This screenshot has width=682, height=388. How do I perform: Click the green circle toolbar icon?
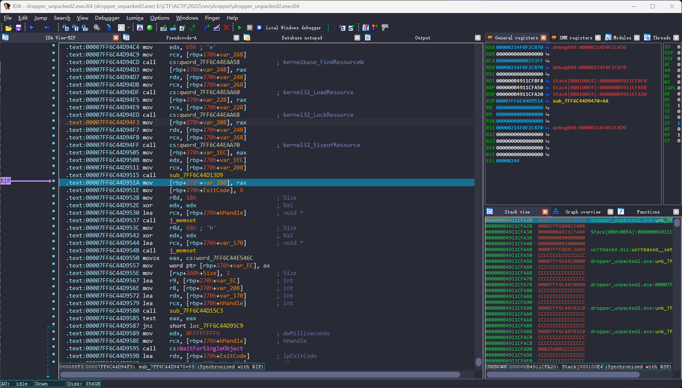click(150, 28)
